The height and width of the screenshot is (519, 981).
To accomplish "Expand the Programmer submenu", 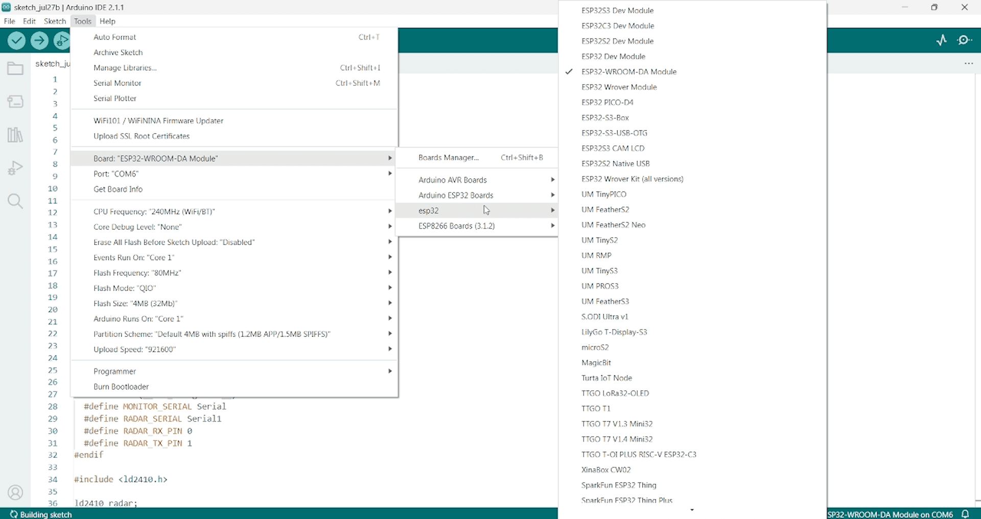I will pos(234,371).
